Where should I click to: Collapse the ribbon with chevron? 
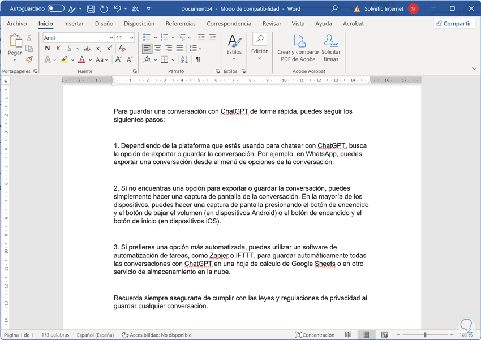(474, 68)
